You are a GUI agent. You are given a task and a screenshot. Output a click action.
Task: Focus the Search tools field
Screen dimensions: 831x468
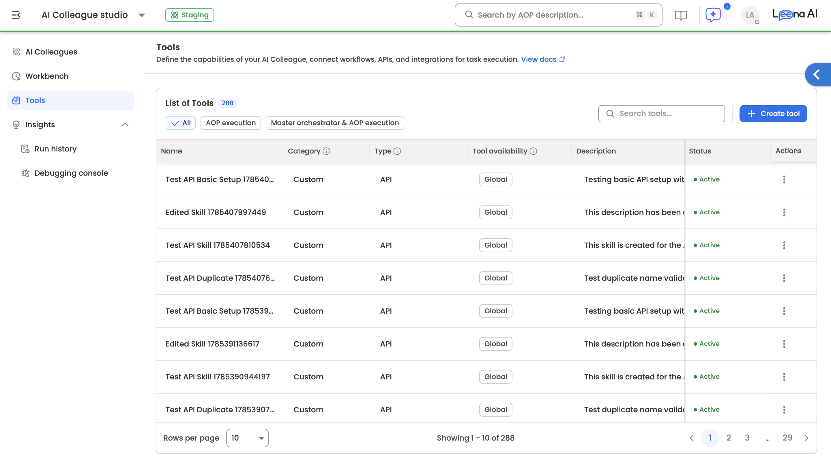tap(661, 113)
